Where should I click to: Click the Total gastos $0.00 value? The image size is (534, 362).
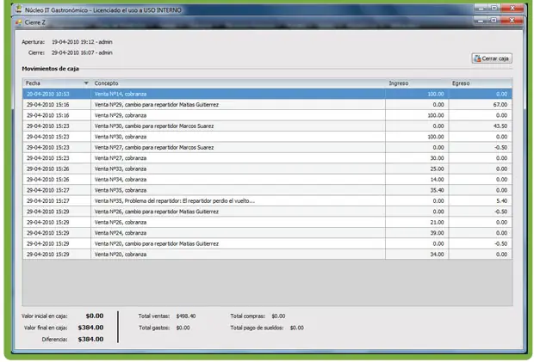click(x=183, y=328)
